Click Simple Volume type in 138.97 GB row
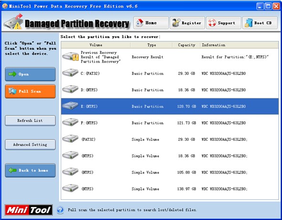This screenshot has width=282, height=220. [x=145, y=189]
